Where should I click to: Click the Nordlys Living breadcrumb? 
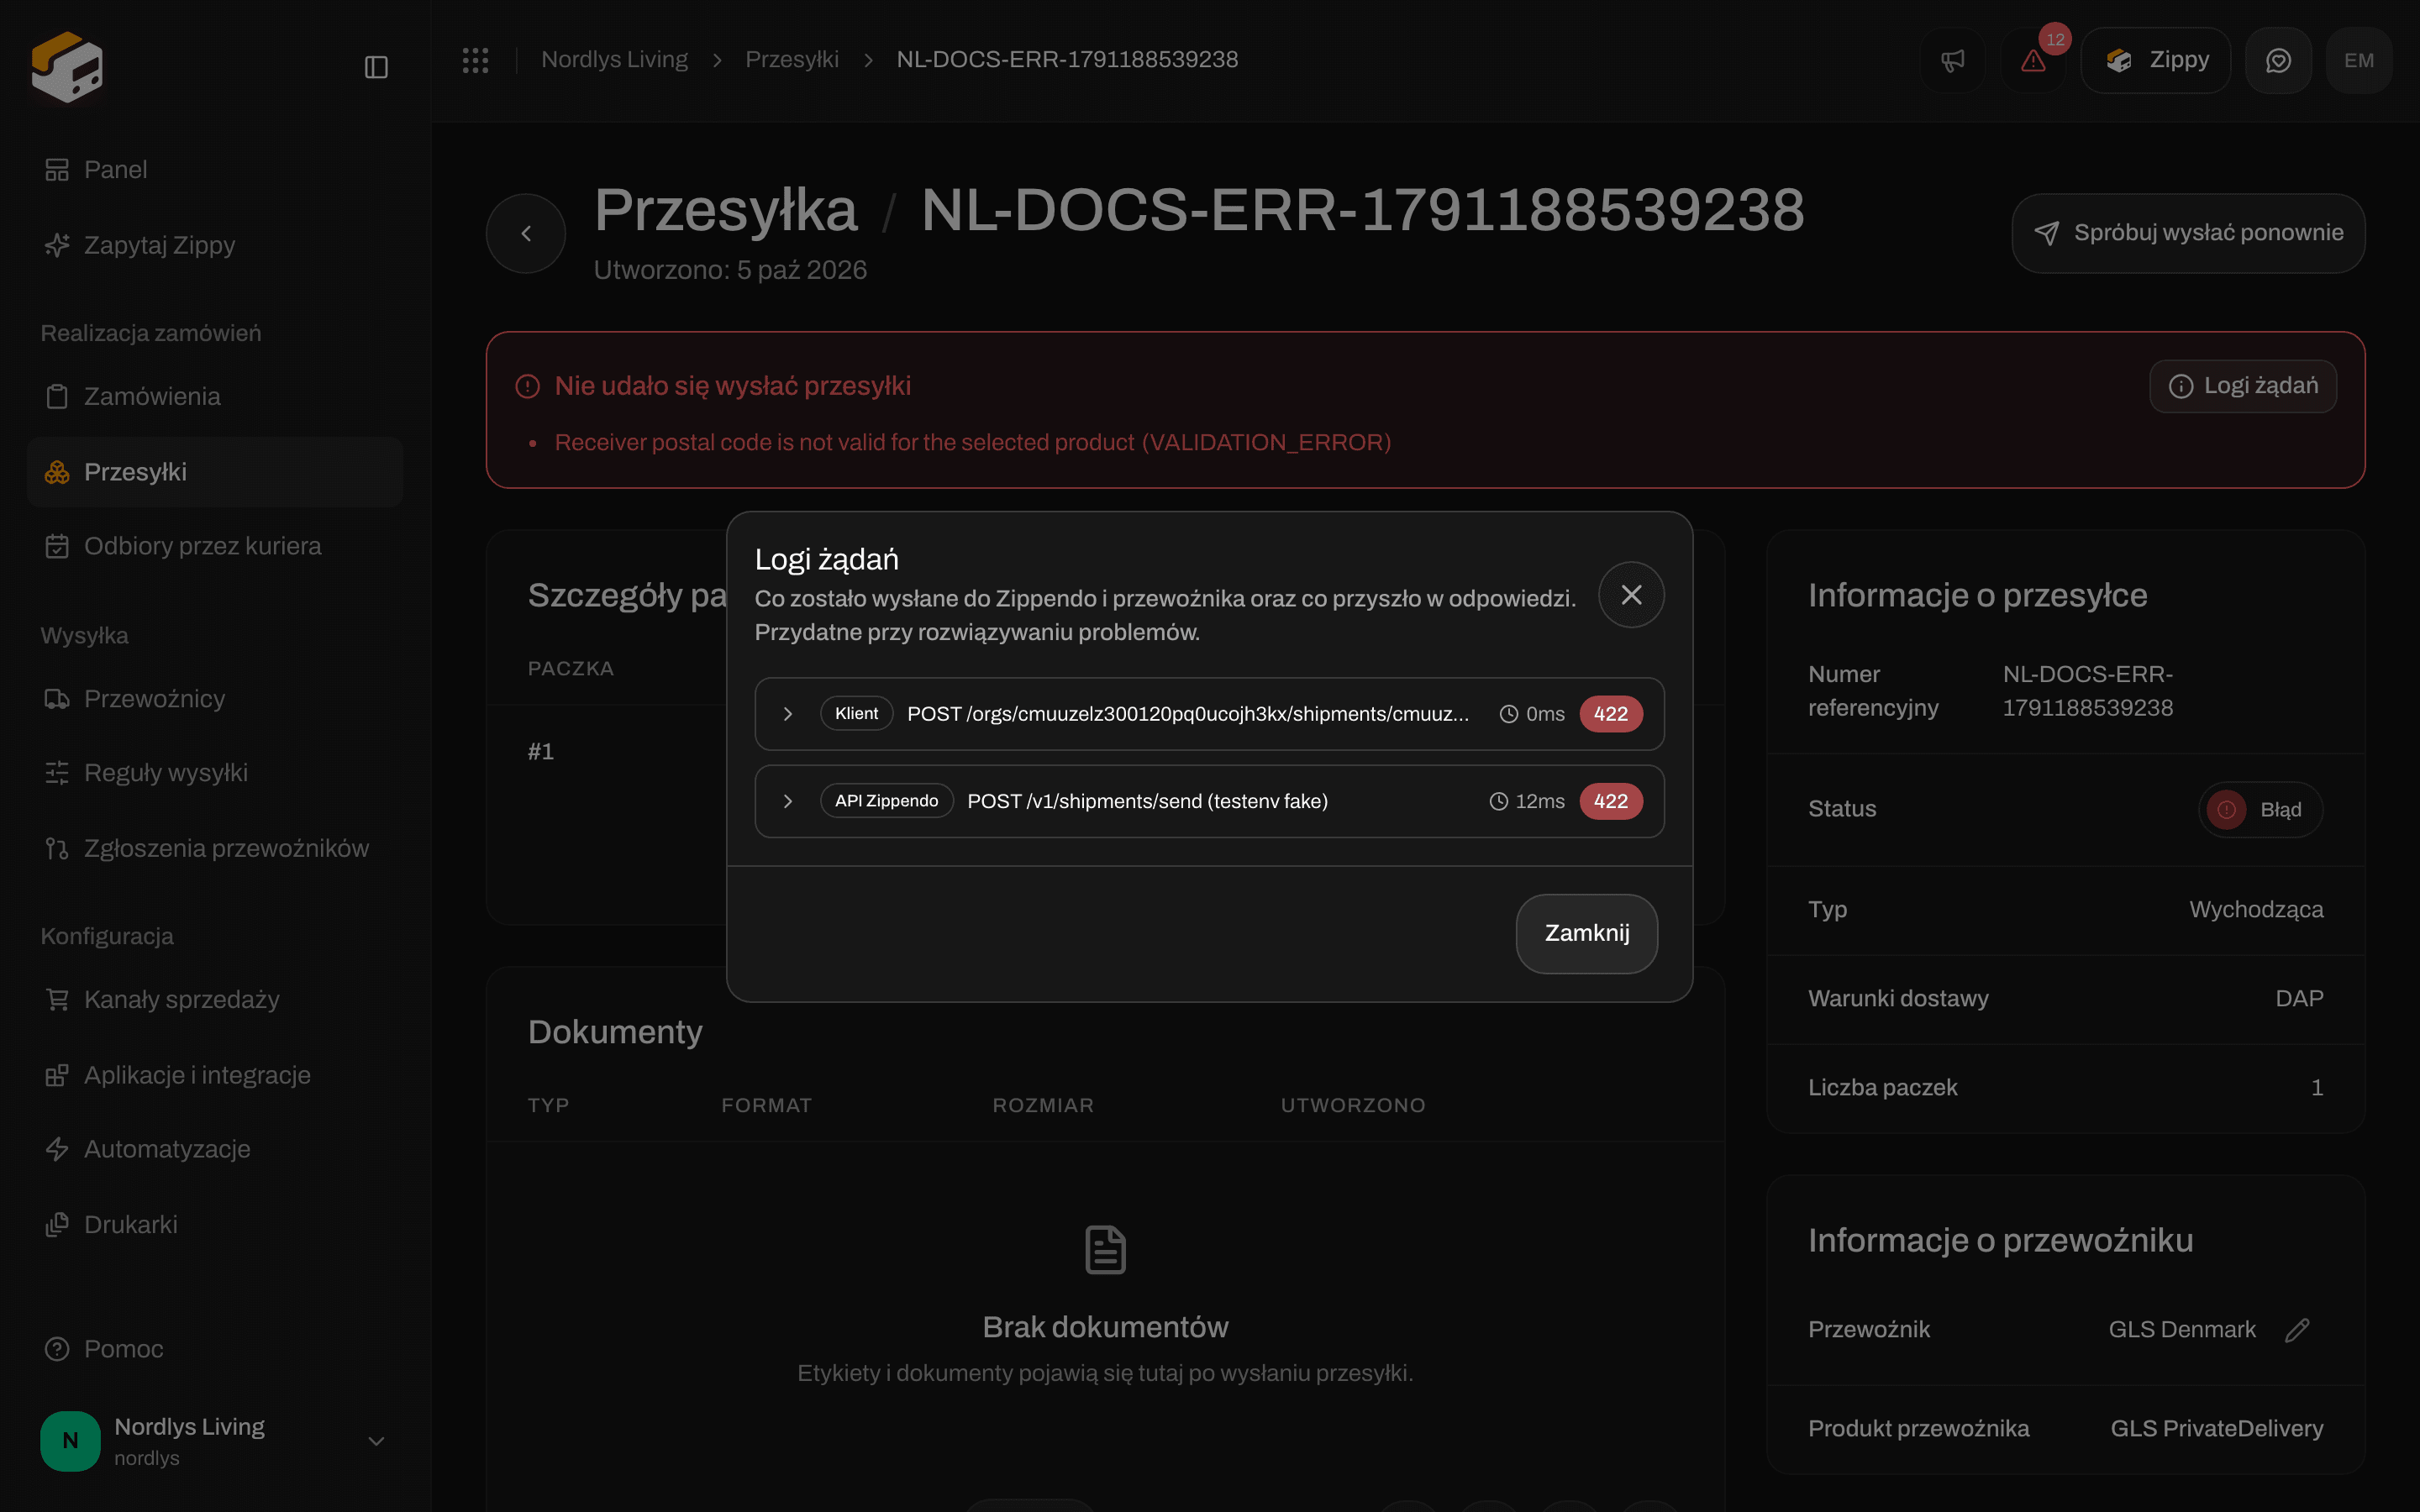point(614,60)
